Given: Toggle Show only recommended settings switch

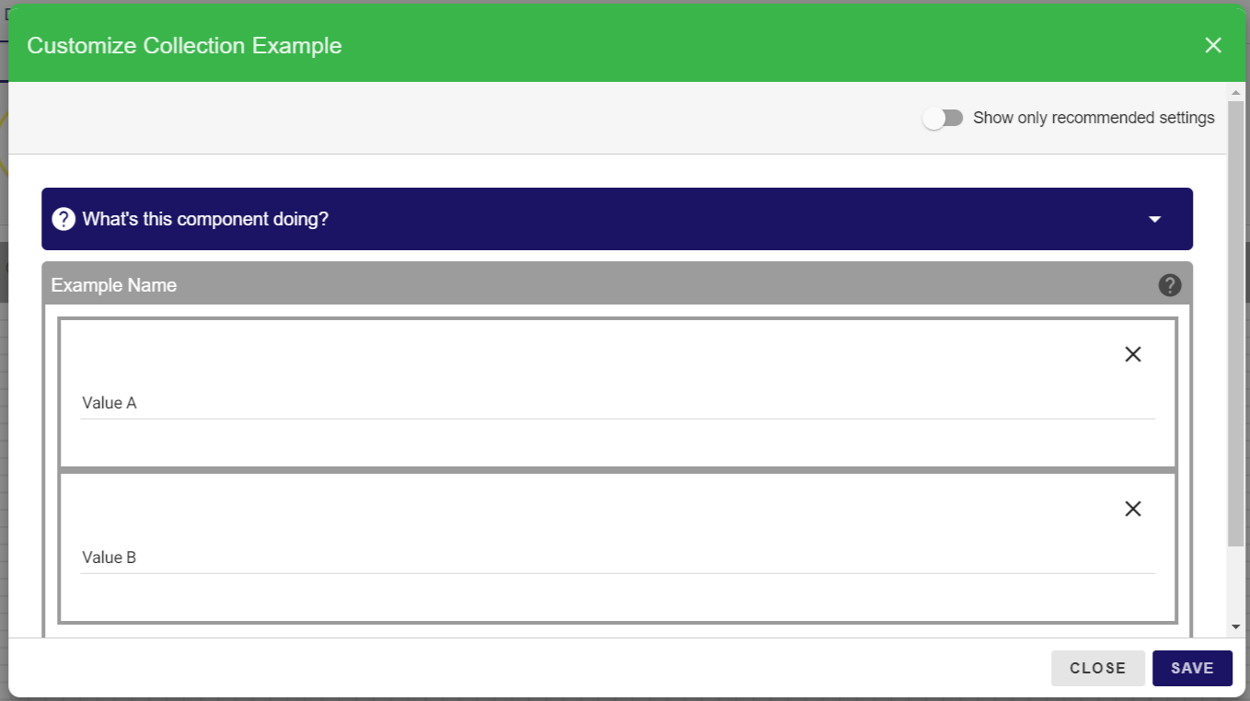Looking at the screenshot, I should point(943,118).
